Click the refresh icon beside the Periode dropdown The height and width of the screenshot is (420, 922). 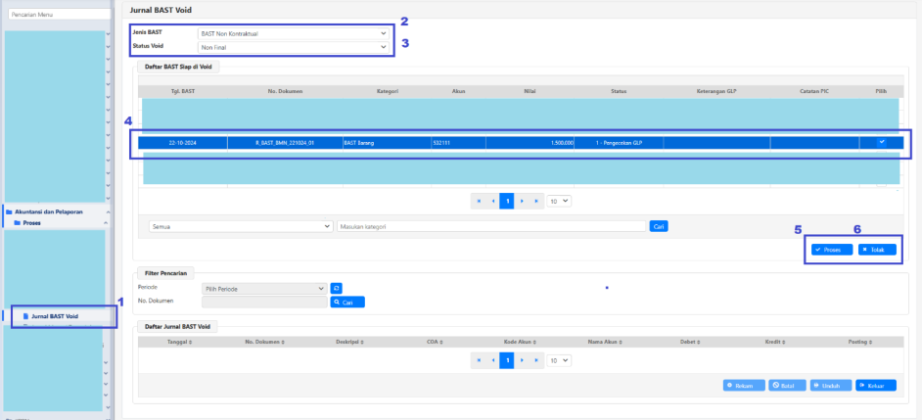pos(336,289)
